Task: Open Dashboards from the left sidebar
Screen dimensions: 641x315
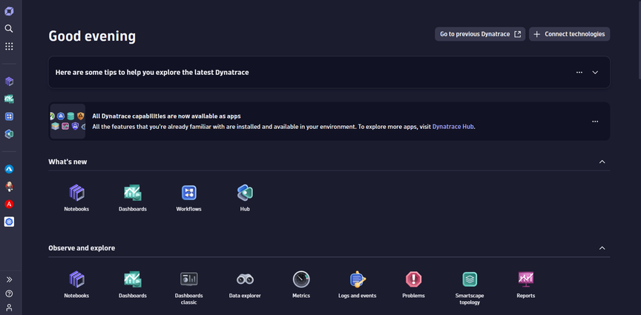Action: click(x=9, y=99)
